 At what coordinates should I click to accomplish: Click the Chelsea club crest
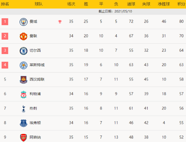[24, 51]
